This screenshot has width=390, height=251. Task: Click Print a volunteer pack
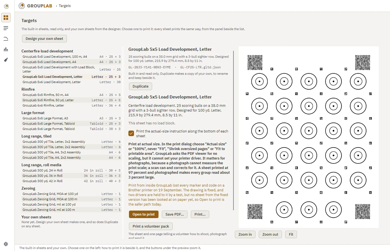[151, 226]
